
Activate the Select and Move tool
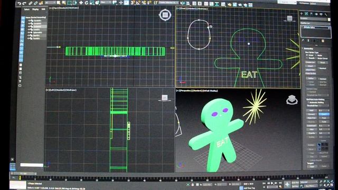tap(81, 3)
